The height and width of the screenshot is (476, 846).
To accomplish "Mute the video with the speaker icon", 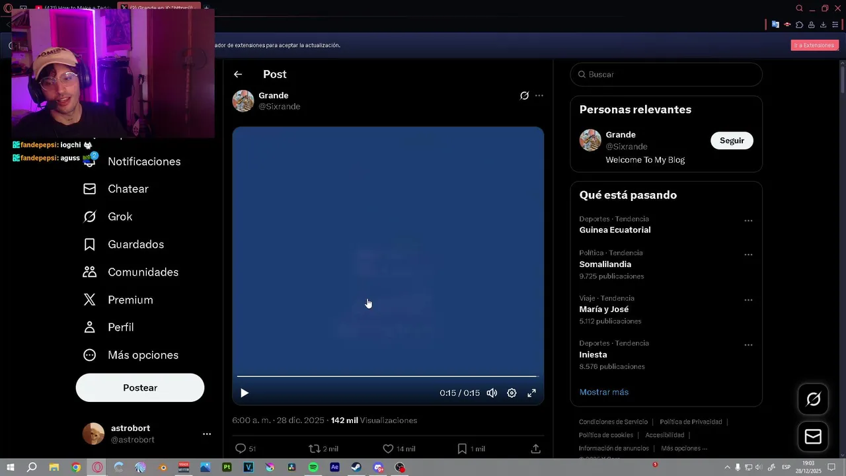I will pos(492,393).
